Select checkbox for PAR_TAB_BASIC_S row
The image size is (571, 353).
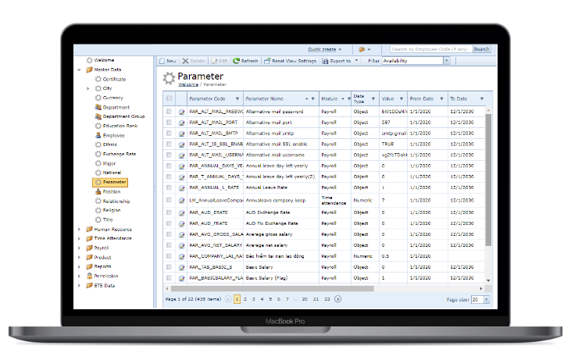tap(169, 267)
